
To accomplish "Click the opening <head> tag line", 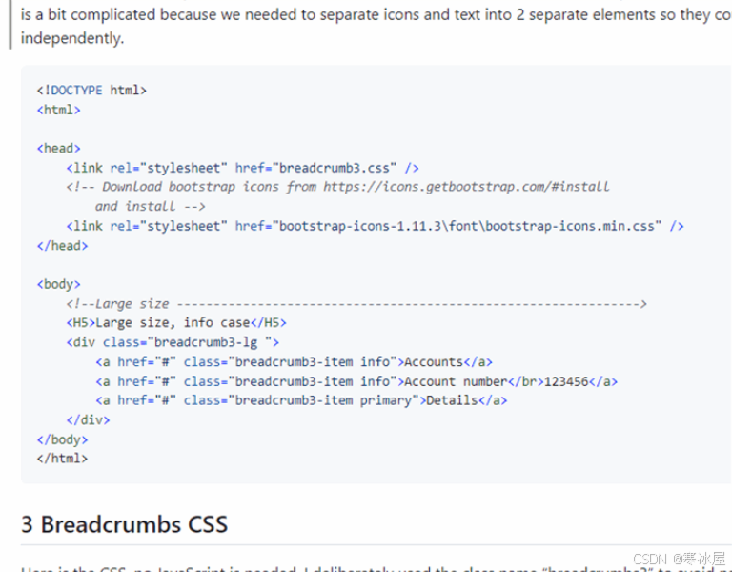I will [59, 149].
